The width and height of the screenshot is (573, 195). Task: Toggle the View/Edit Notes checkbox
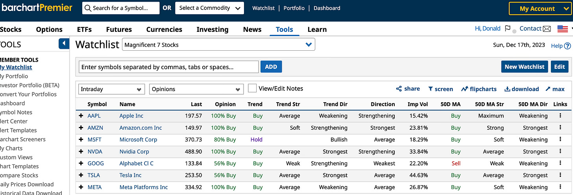tap(252, 88)
